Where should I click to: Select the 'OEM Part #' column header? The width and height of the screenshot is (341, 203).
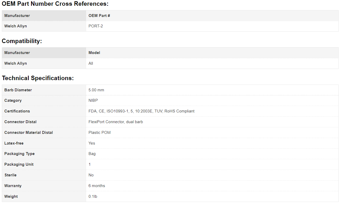pyautogui.click(x=99, y=16)
